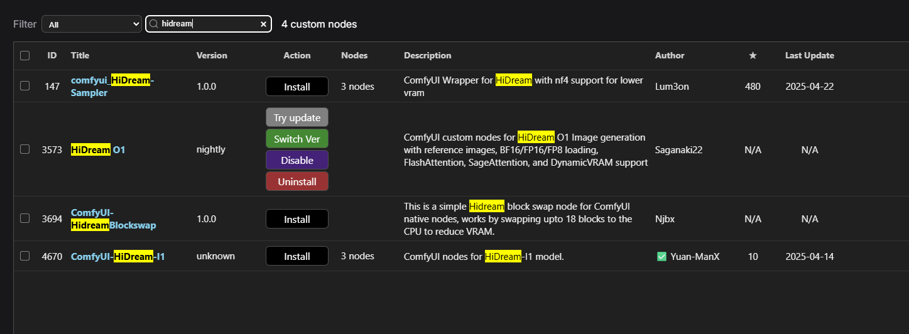Sort by the star column header
Screen dimensions: 909x334
[x=753, y=55]
